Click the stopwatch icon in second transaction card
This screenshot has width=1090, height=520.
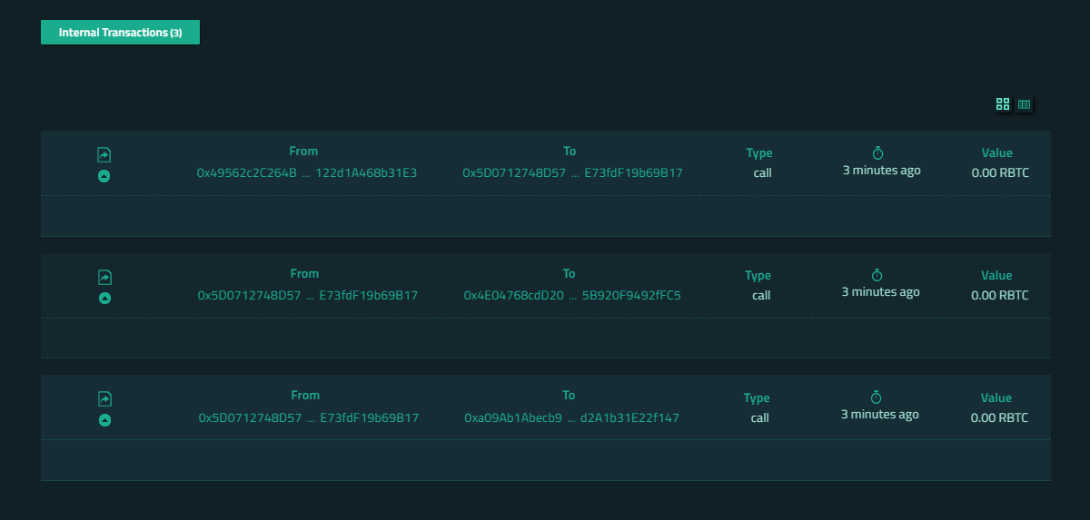(x=877, y=274)
